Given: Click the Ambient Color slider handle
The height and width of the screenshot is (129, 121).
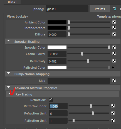Looking at the screenshot, I should 69,22.
